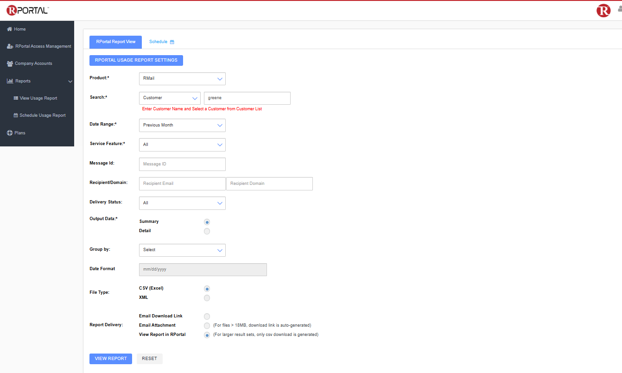The image size is (622, 373).
Task: Click the Reset button
Action: coord(149,359)
